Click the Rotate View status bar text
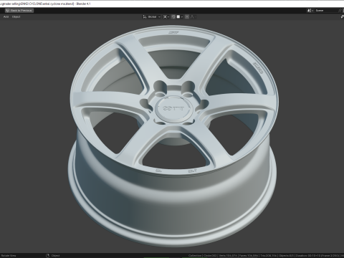The image size is (344, 258). coord(9,256)
